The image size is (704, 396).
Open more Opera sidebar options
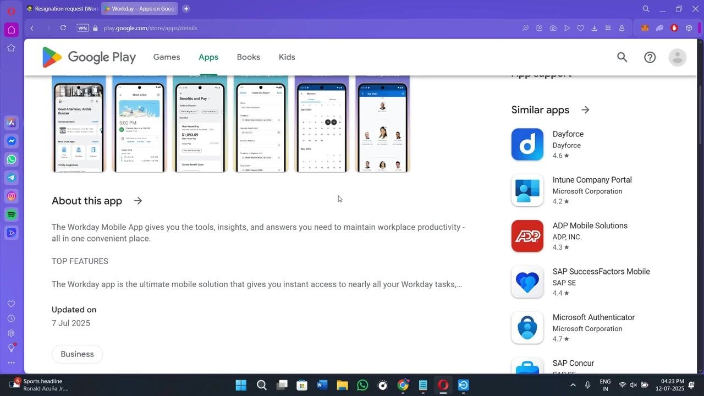(11, 363)
